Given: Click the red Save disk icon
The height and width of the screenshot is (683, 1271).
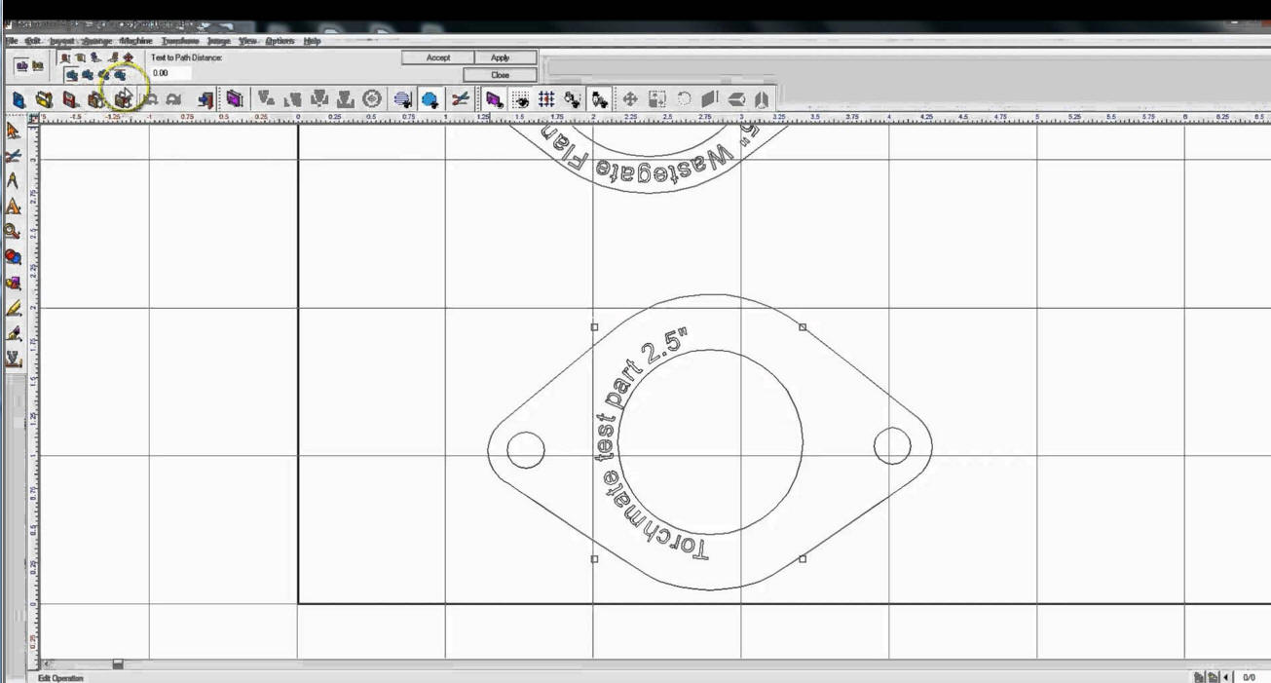Looking at the screenshot, I should 70,99.
